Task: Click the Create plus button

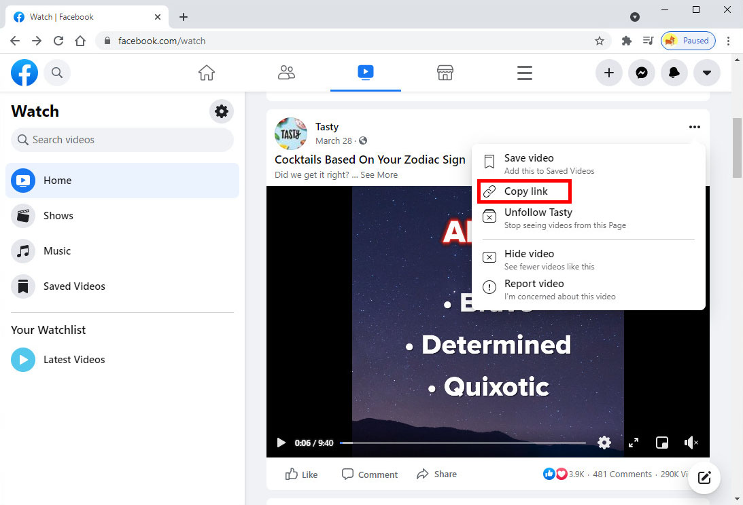Action: [609, 73]
